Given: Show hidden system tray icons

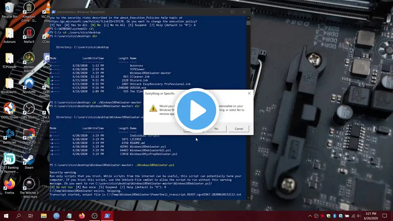Looking at the screenshot, I should click(x=310, y=216).
